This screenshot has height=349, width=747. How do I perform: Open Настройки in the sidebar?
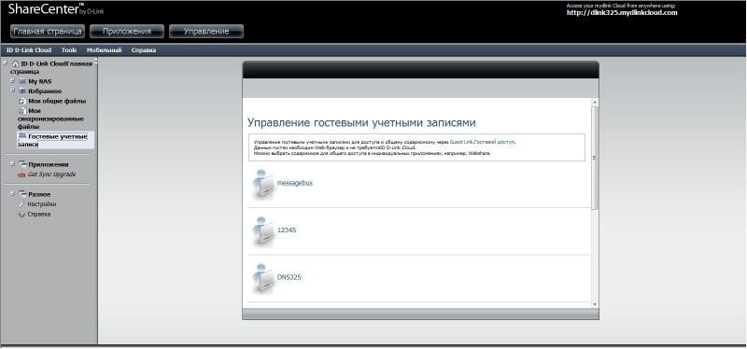pyautogui.click(x=42, y=204)
